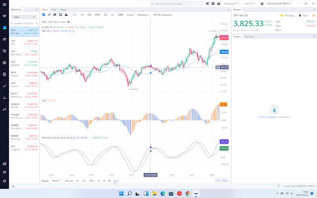317x198 pixels.
Task: Select TSX row in watchlist
Action: (x=24, y=42)
